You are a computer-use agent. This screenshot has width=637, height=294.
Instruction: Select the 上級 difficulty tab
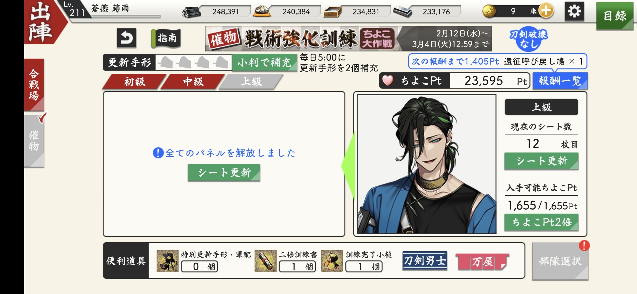click(251, 81)
